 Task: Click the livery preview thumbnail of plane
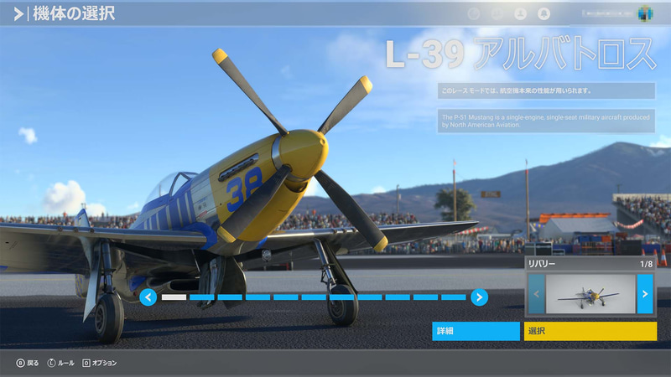pos(590,294)
